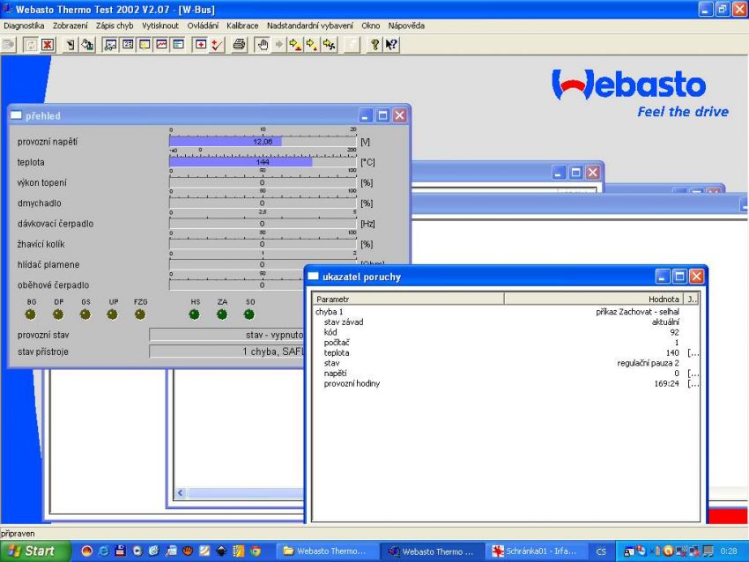
Task: Click the green SO indicator light
Action: tap(249, 314)
